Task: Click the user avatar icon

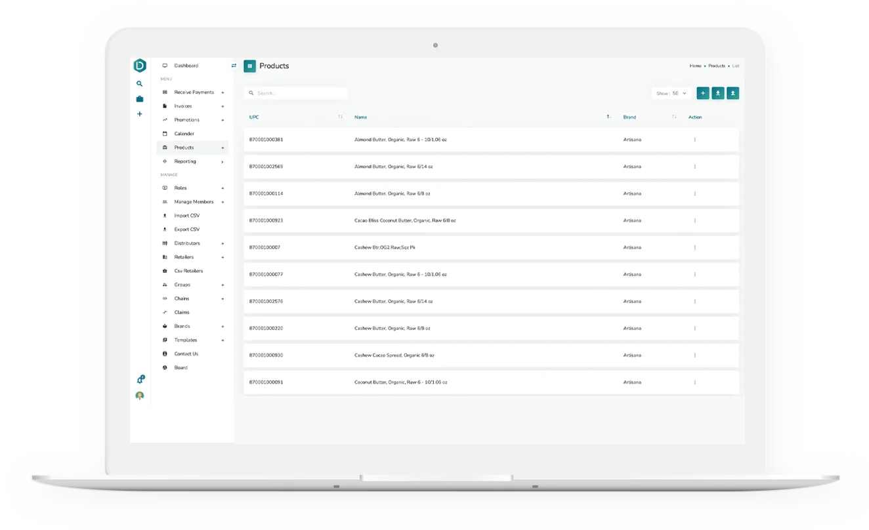Action: point(139,396)
